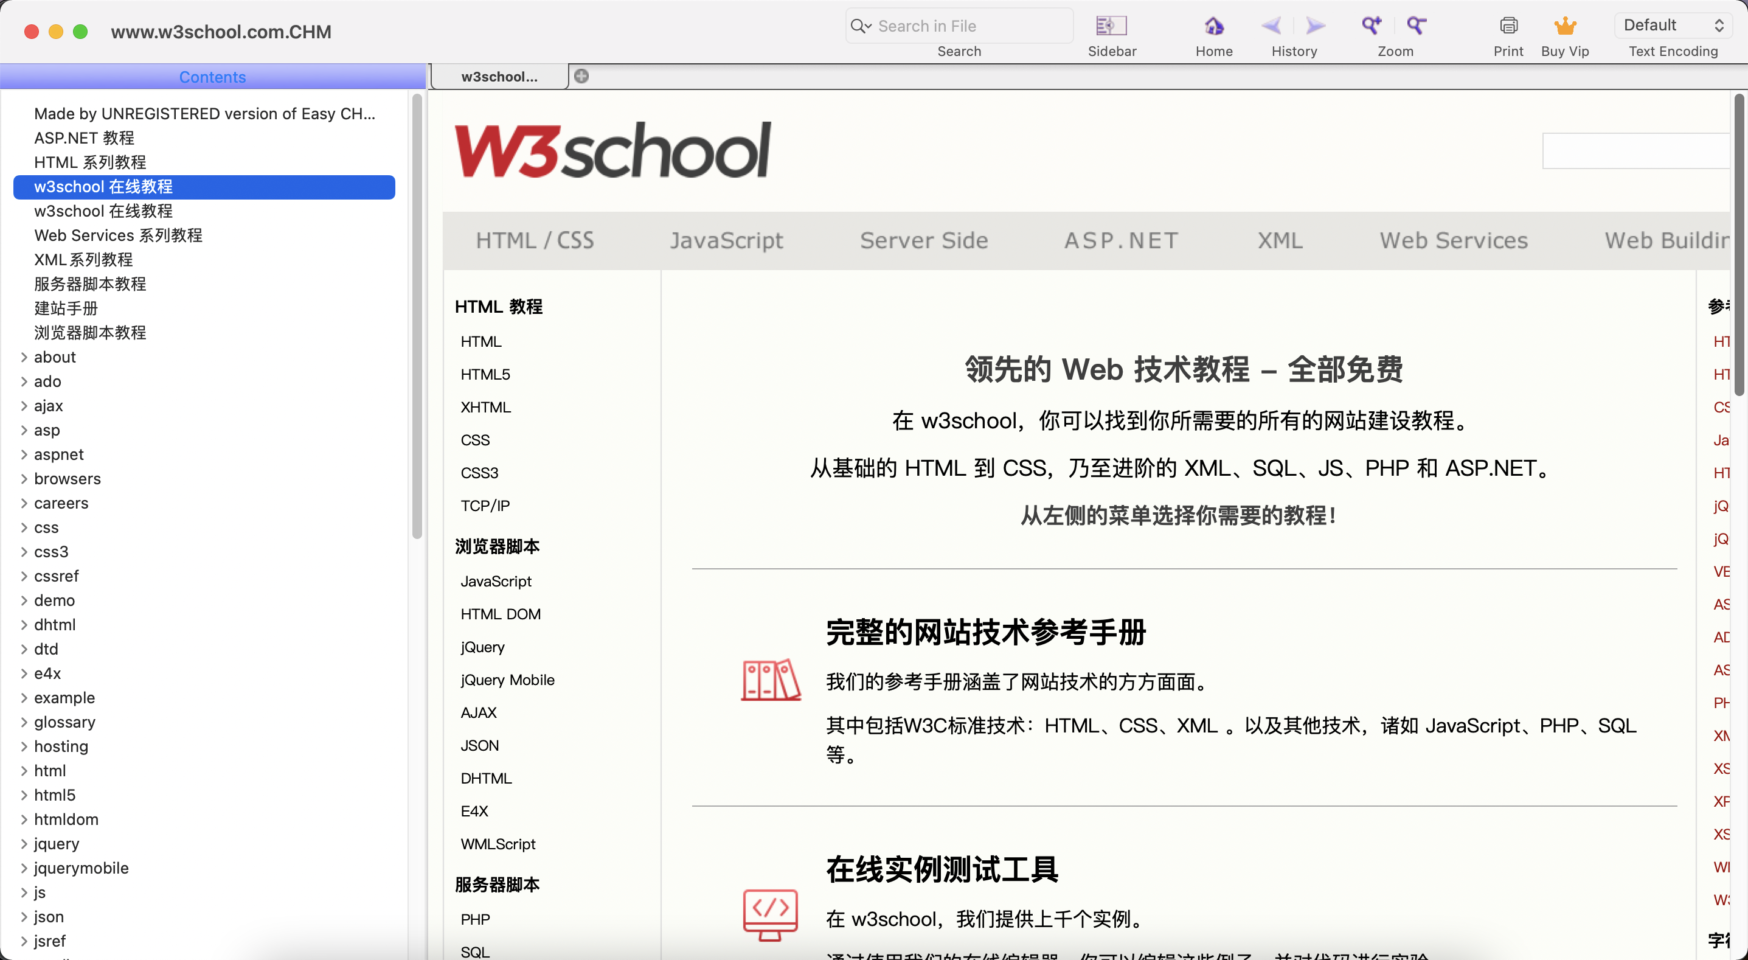
Task: Select the JavaScript navigation tab
Action: pos(726,240)
